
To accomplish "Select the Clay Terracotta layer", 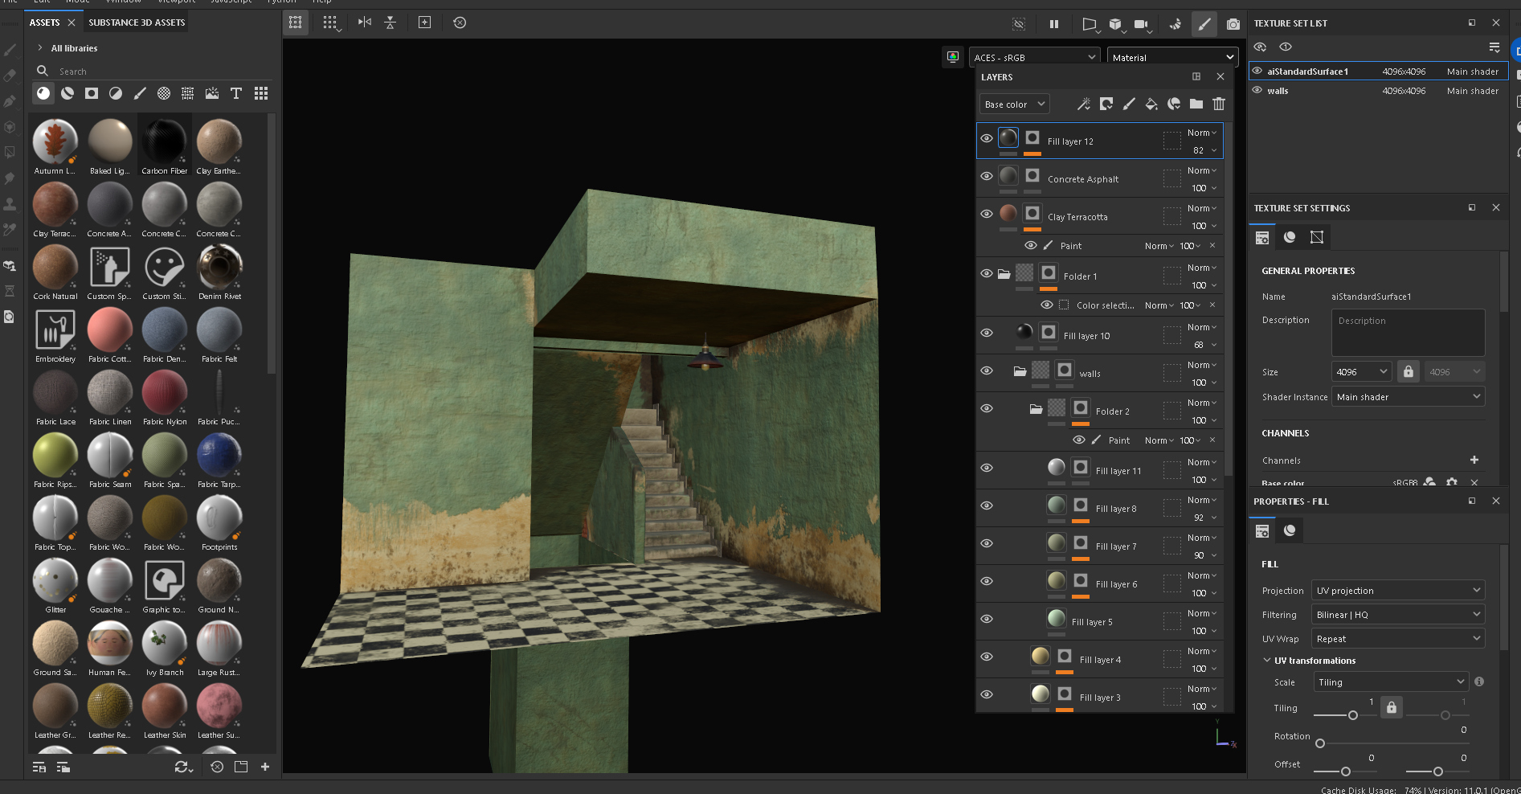I will click(1101, 217).
